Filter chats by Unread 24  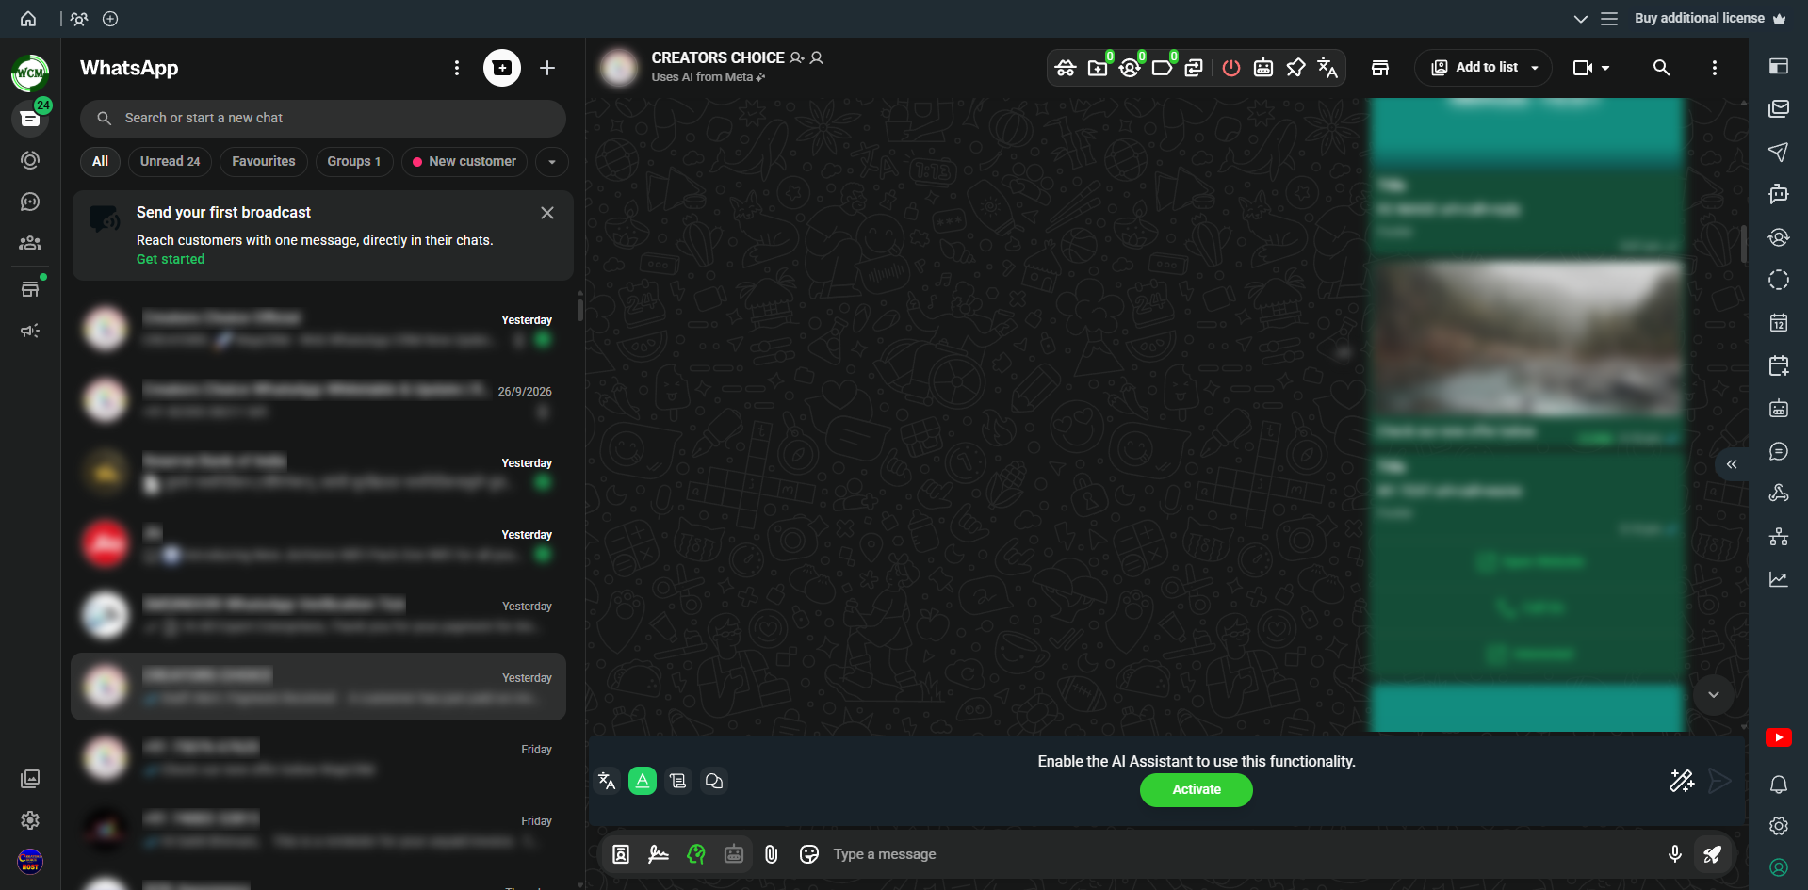[x=171, y=162]
